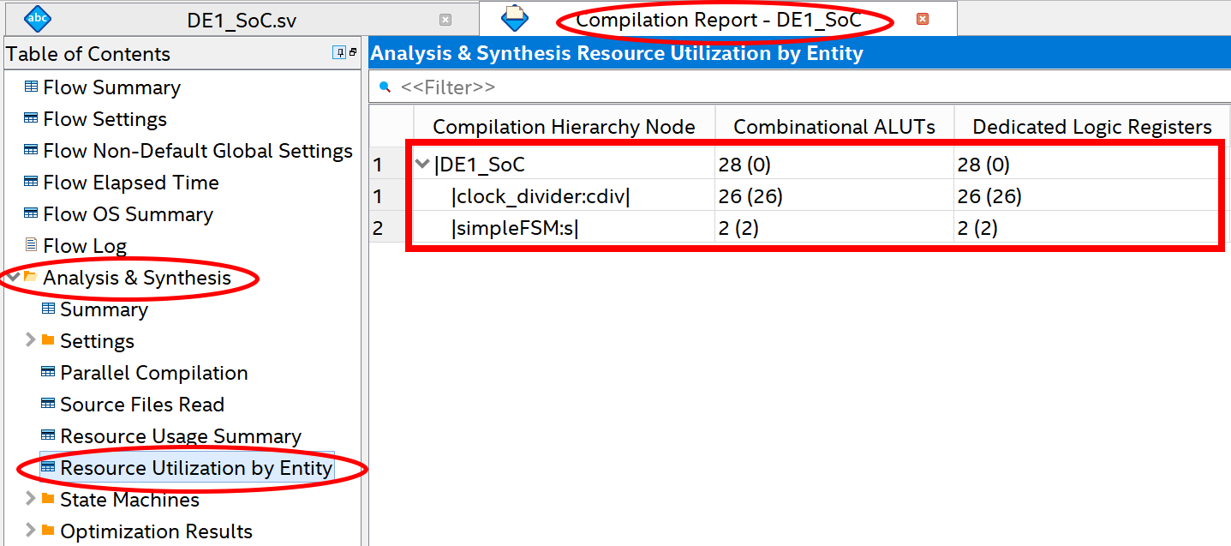Screen dimensions: 1231x546
Task: Expand the Optimization Results folder
Action: (31, 531)
